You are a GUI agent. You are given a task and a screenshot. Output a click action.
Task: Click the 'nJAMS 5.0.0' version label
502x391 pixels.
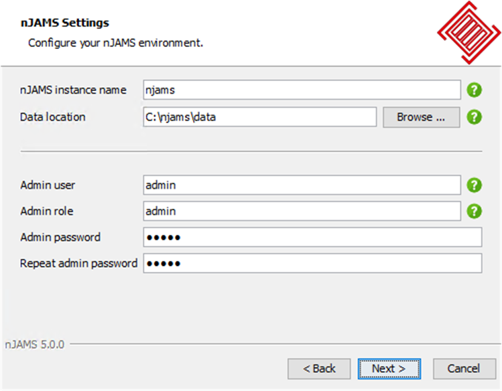[x=35, y=345]
